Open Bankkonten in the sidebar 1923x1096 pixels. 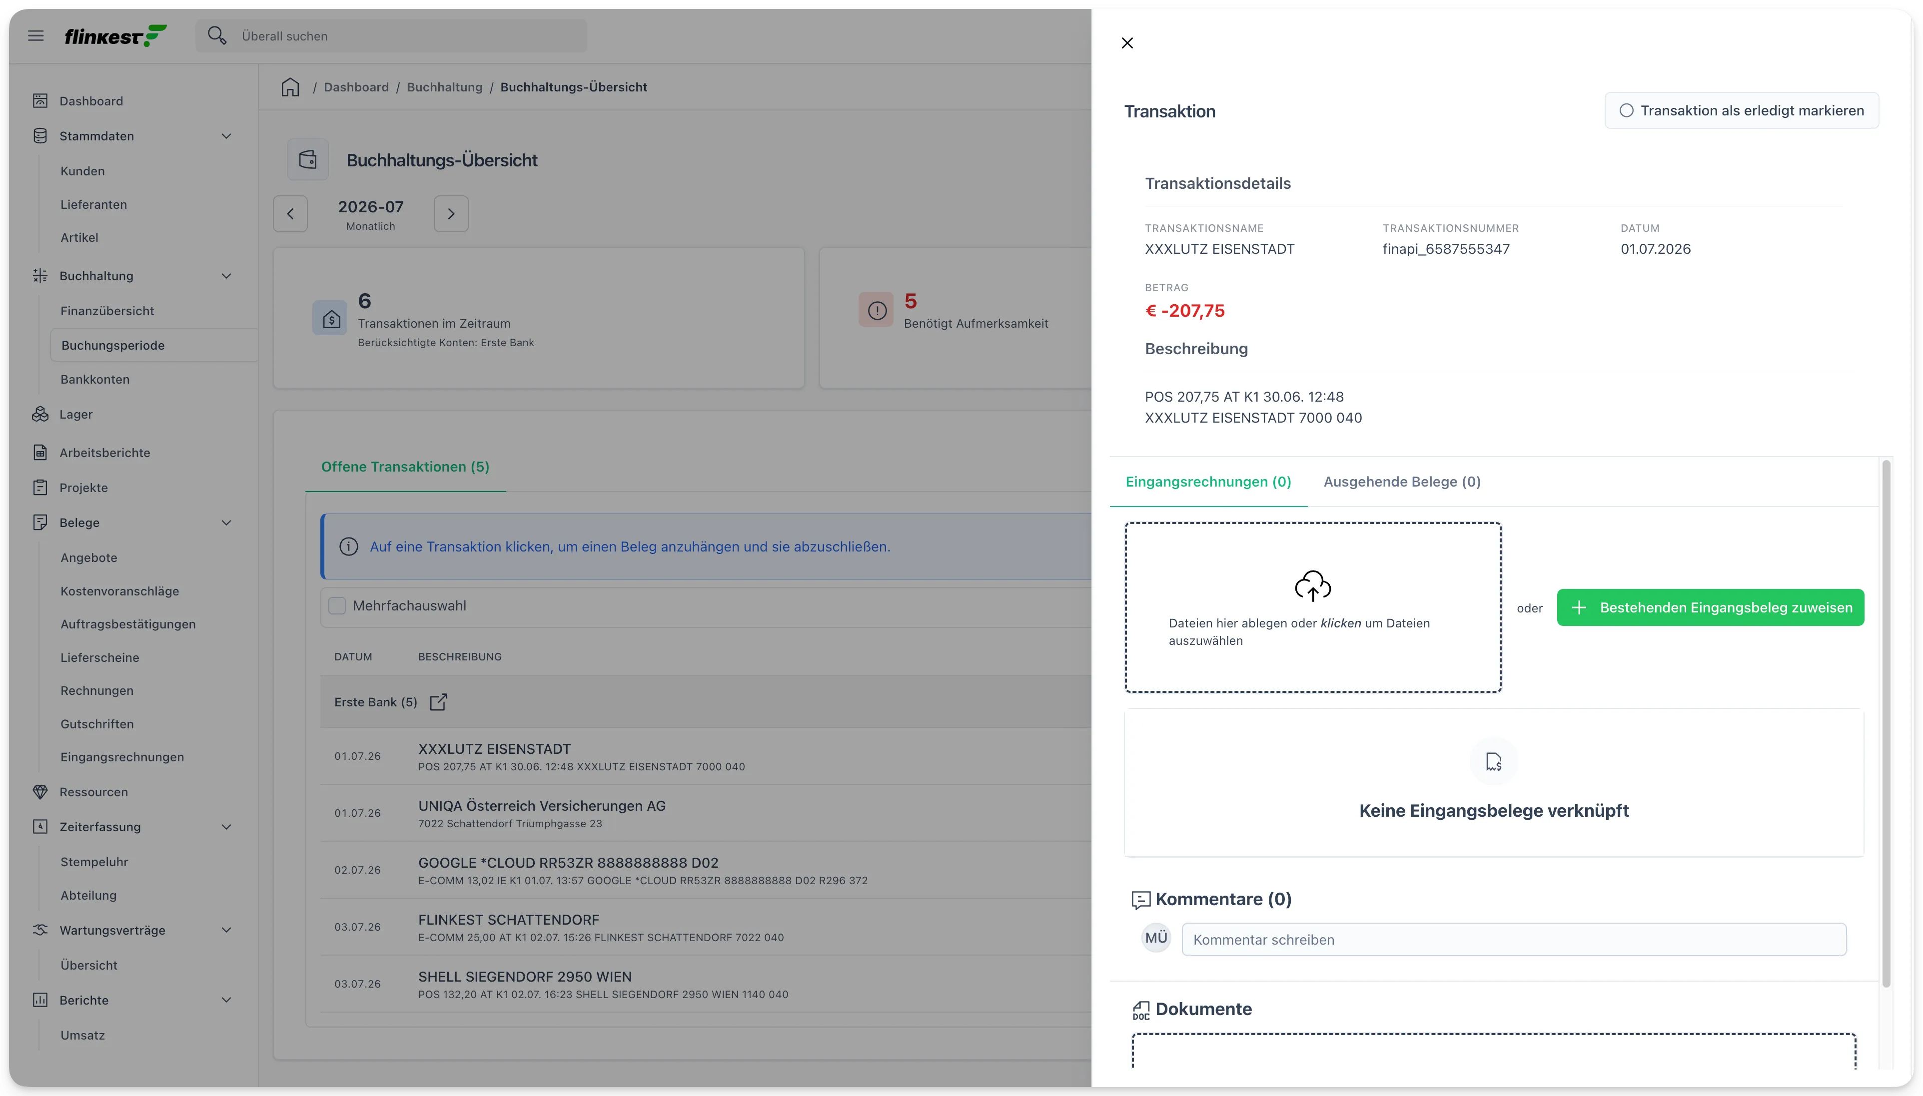point(95,379)
